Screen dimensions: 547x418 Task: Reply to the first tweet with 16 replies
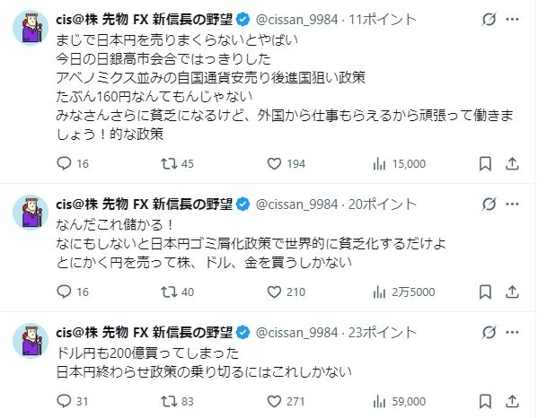pos(63,163)
